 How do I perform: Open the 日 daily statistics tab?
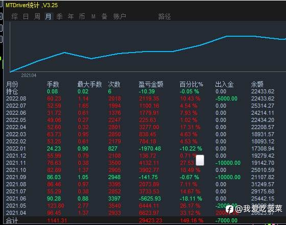click(26, 16)
